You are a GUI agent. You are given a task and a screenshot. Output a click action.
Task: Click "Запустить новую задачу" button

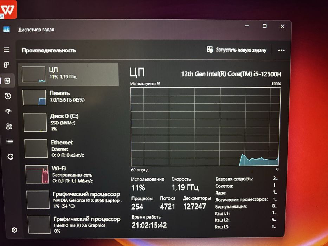point(237,50)
